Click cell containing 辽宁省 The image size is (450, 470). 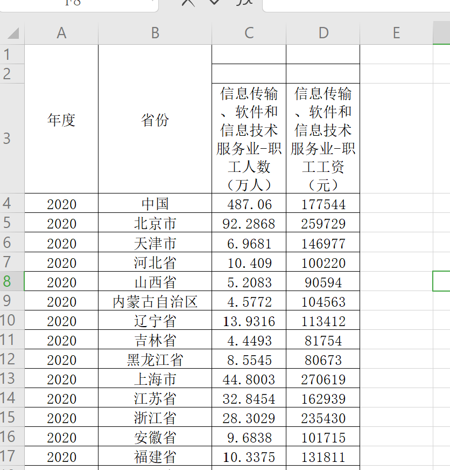click(155, 320)
